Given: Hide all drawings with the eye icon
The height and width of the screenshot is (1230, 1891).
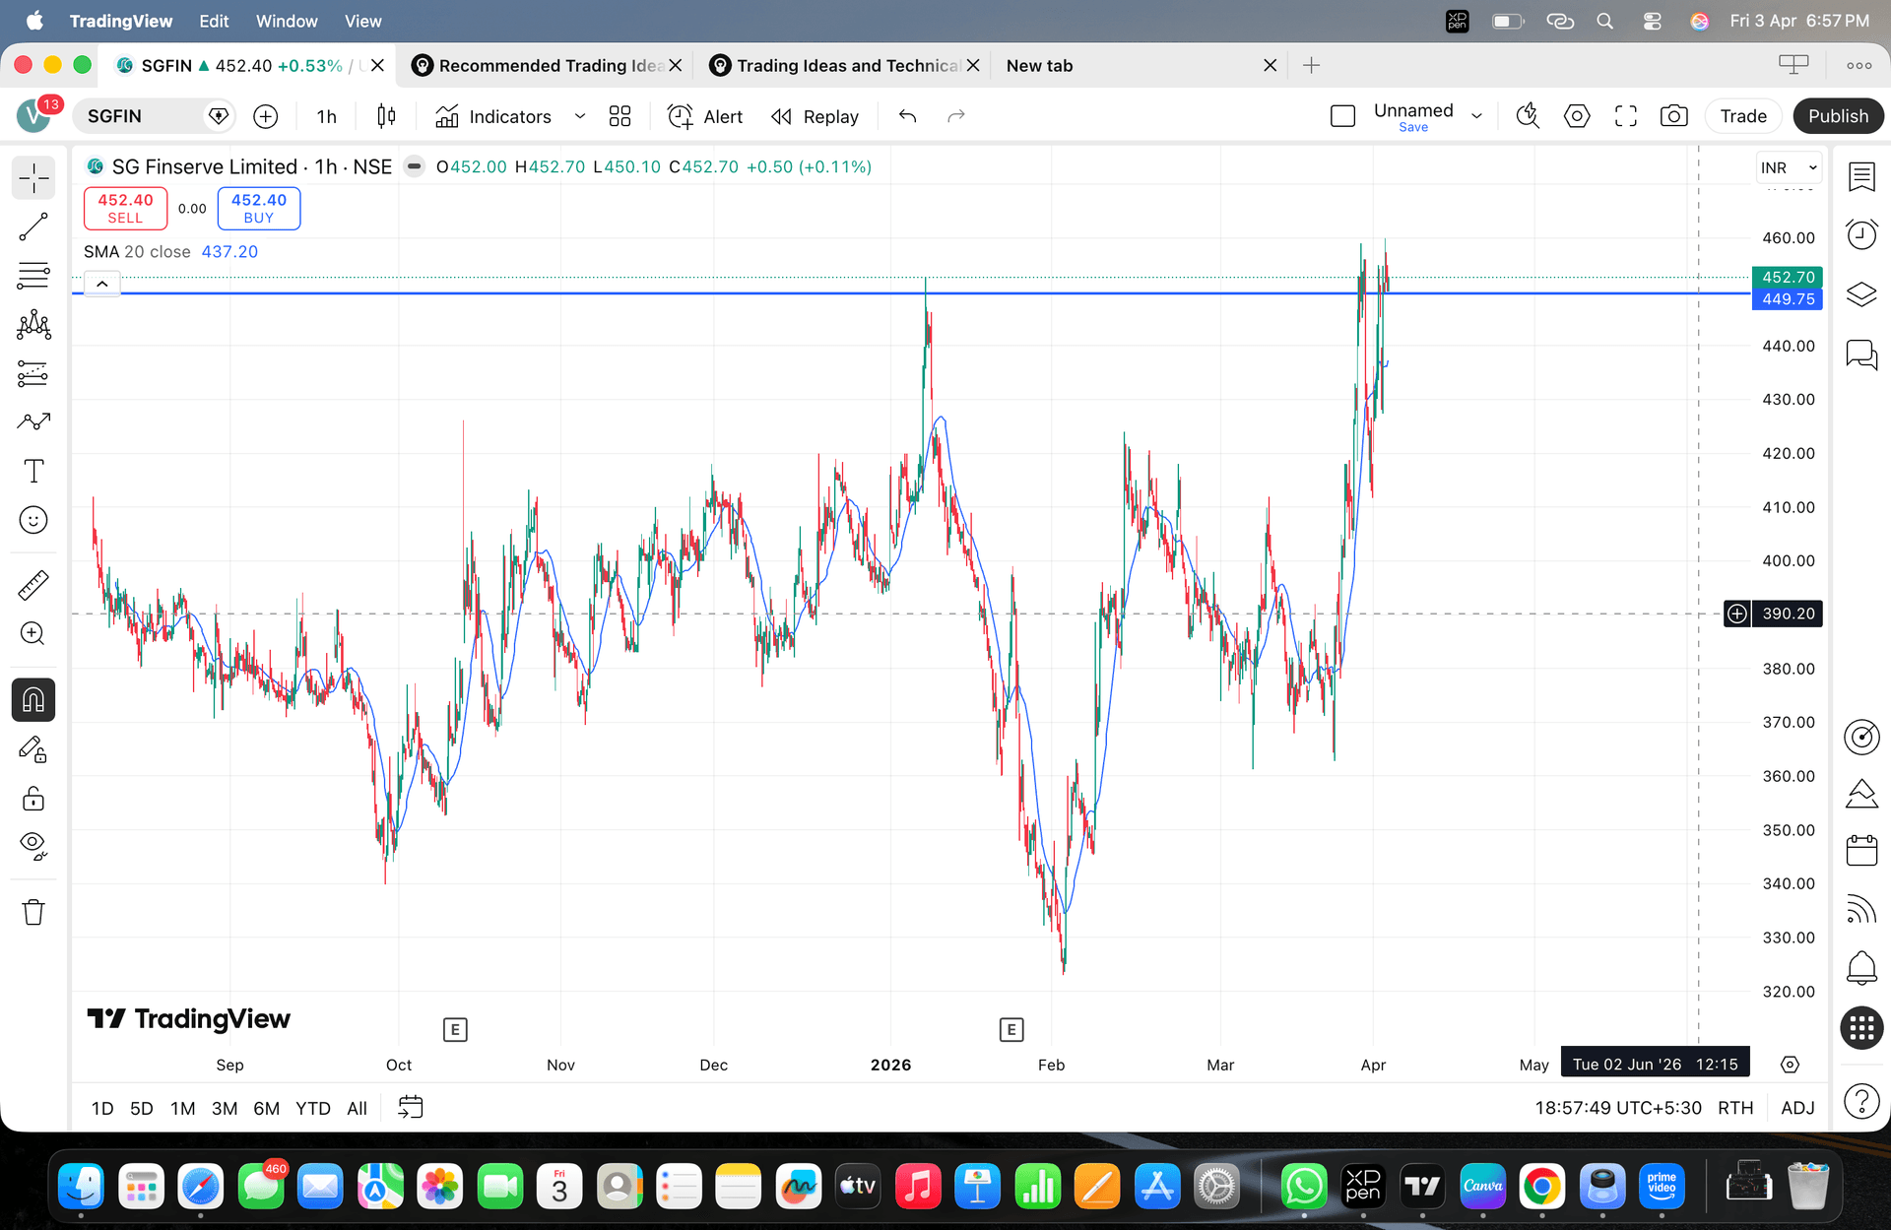Looking at the screenshot, I should pyautogui.click(x=33, y=846).
